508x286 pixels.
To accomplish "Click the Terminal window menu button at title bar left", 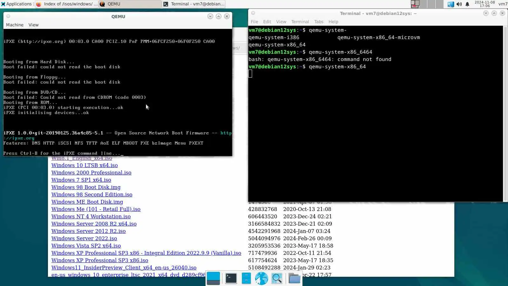I will [253, 13].
